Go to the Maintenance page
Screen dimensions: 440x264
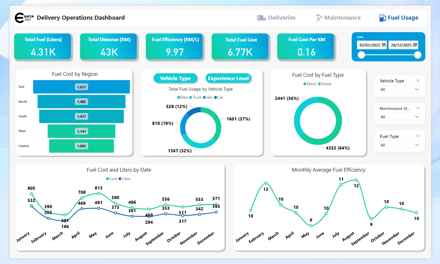point(342,18)
